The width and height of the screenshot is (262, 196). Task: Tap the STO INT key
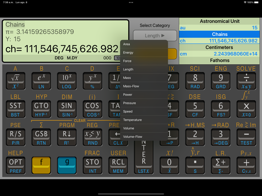point(92,165)
